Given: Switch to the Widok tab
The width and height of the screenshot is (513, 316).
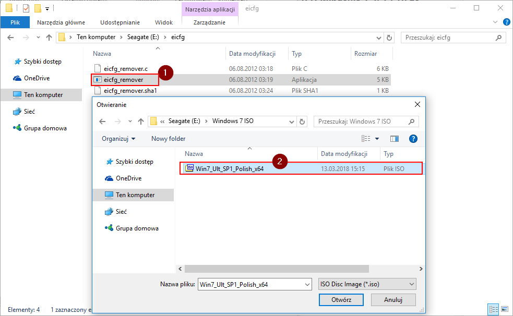Looking at the screenshot, I should click(163, 22).
